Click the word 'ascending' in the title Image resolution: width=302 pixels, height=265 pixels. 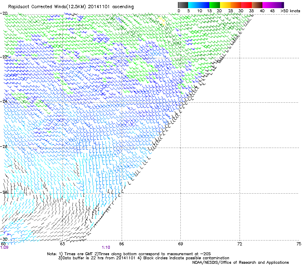(x=123, y=7)
